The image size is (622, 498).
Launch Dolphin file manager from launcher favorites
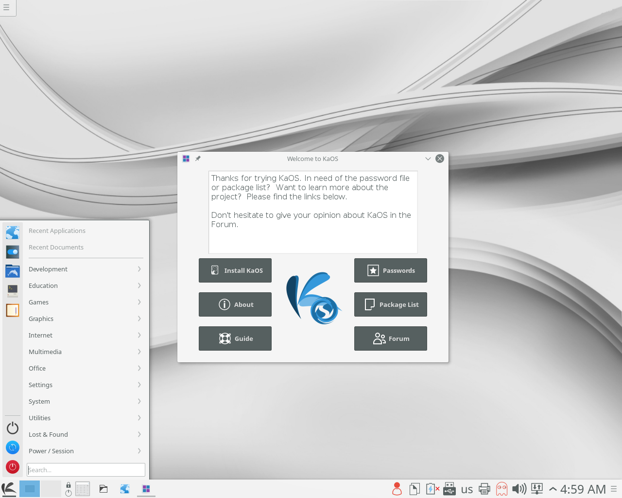(13, 271)
